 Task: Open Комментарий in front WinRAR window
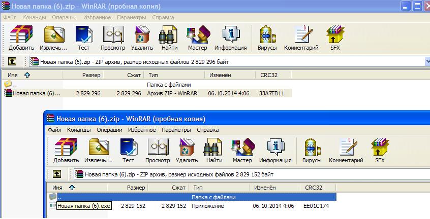(346, 151)
